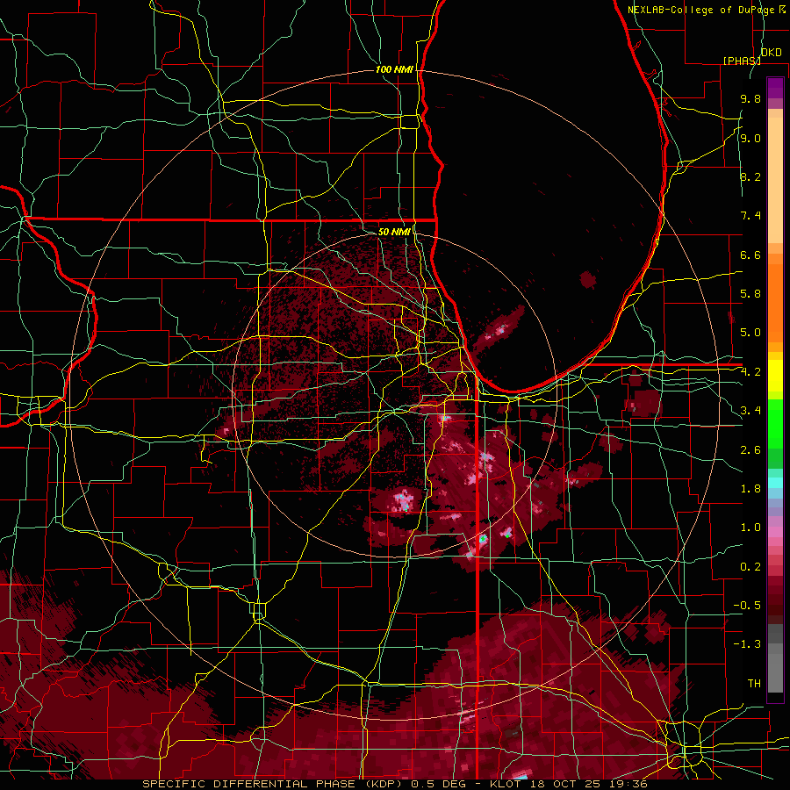Click the -0.5 scale value
Viewport: 790px width, 790px height.
click(747, 606)
